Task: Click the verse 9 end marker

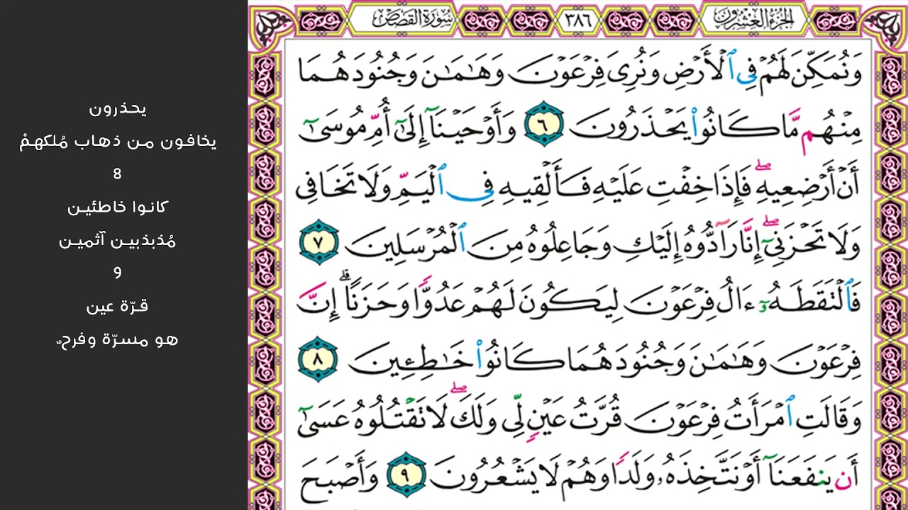Action: click(x=406, y=475)
